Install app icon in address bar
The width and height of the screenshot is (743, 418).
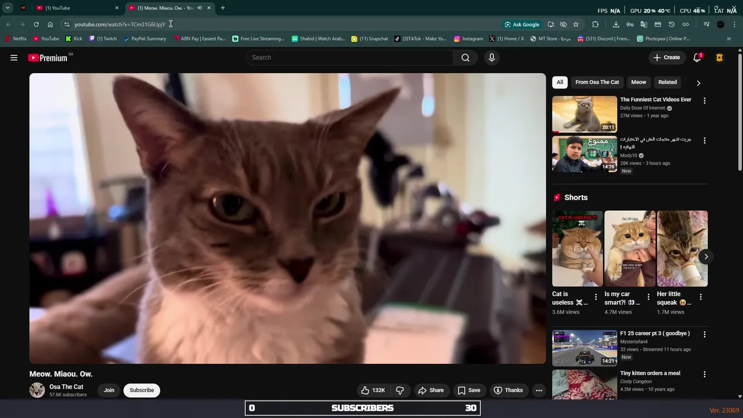click(x=550, y=24)
